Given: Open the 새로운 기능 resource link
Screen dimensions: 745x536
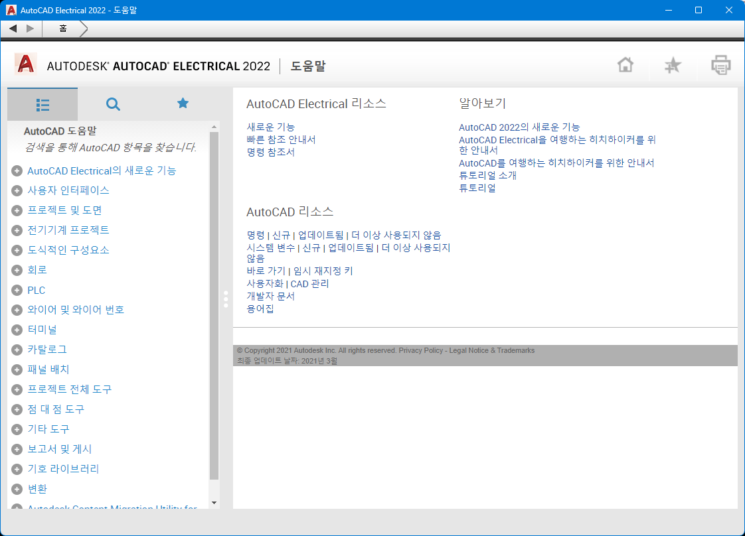Looking at the screenshot, I should point(271,127).
